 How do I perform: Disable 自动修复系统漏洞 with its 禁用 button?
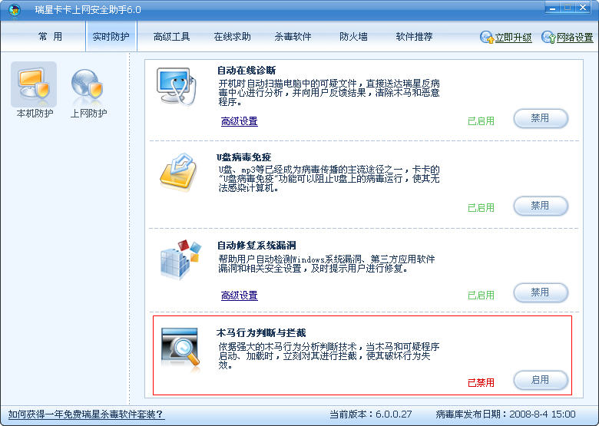541,292
